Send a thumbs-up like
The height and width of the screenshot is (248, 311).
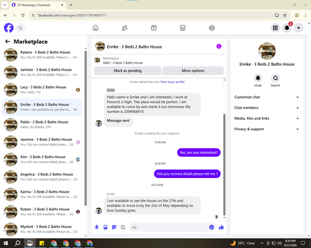coord(221,228)
